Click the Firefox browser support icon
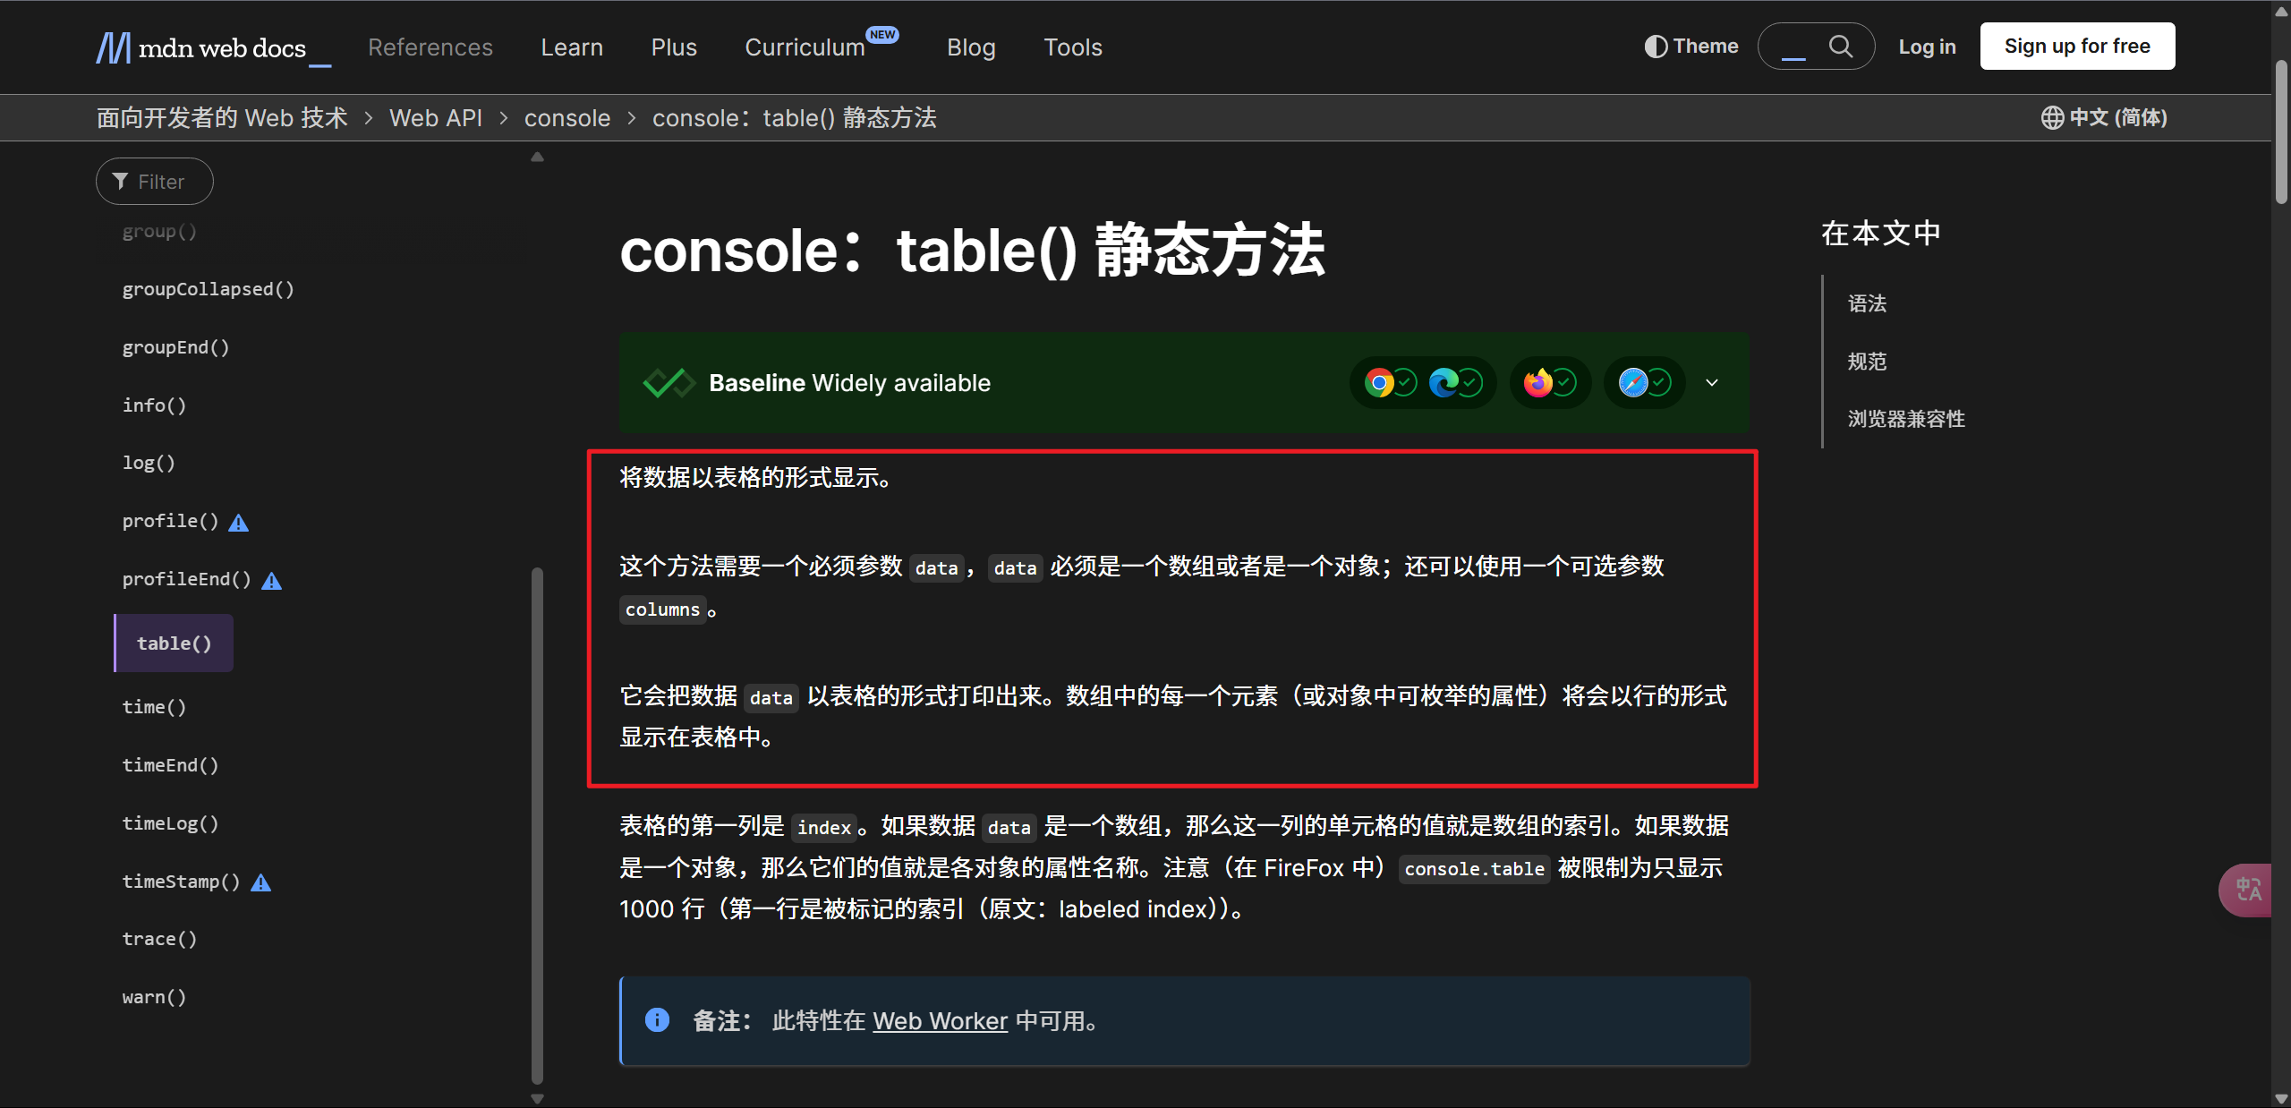Screen dimensions: 2291x1108 [x=1537, y=383]
